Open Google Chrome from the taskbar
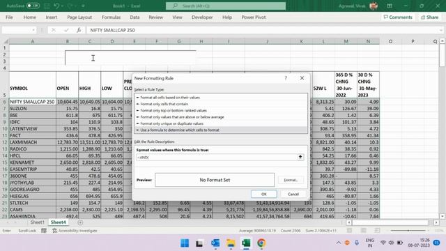Image resolution: width=446 pixels, height=251 pixels. (x=261, y=243)
